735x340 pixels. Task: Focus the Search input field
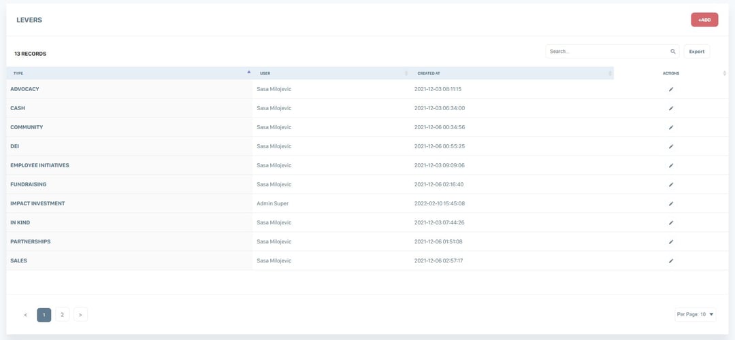click(x=607, y=52)
